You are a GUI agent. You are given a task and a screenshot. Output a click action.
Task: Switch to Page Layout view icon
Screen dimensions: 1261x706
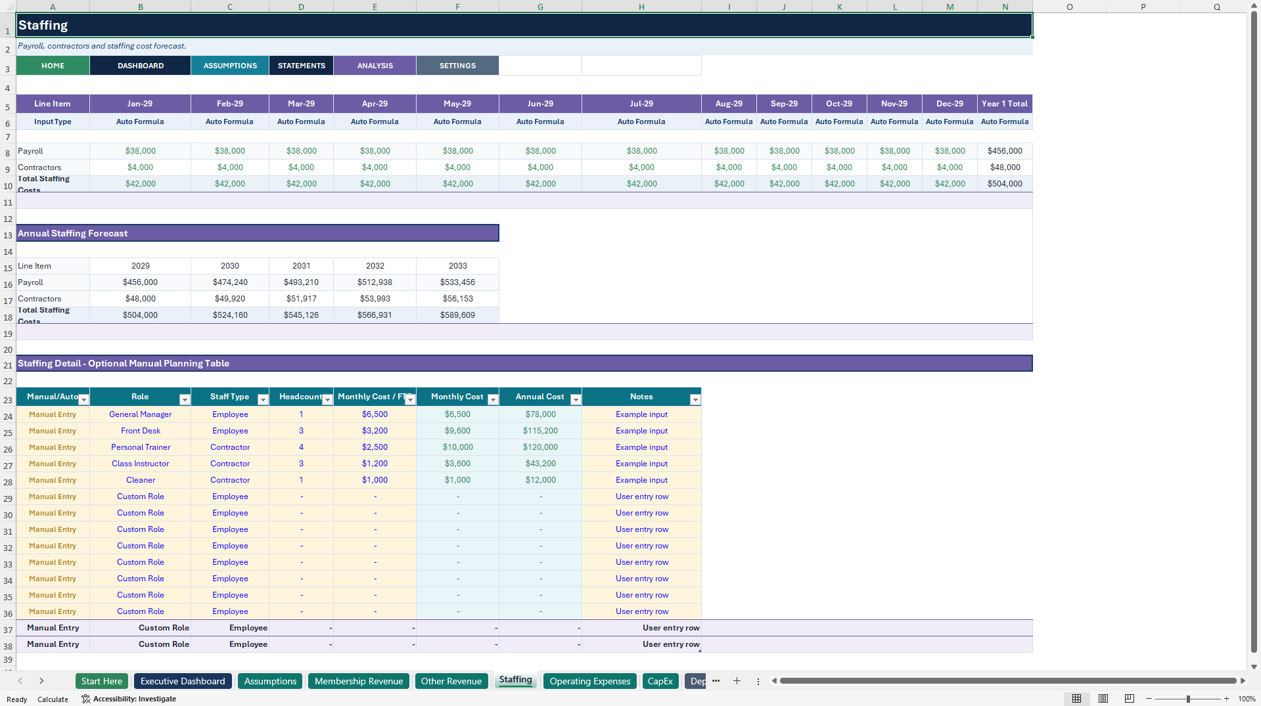1103,699
